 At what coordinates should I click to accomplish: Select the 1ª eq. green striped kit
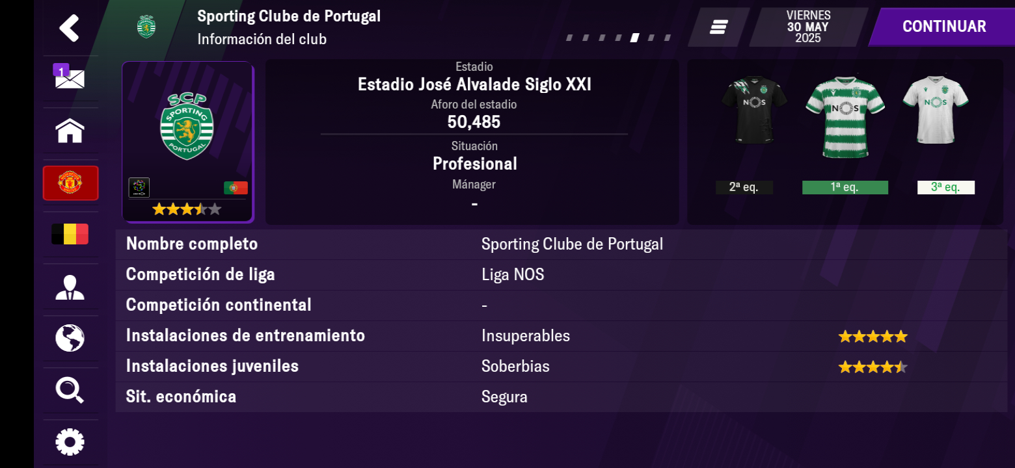click(x=845, y=117)
